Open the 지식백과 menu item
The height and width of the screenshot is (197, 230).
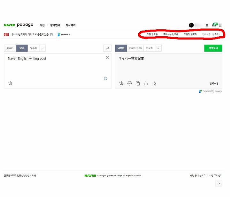coord(71,25)
